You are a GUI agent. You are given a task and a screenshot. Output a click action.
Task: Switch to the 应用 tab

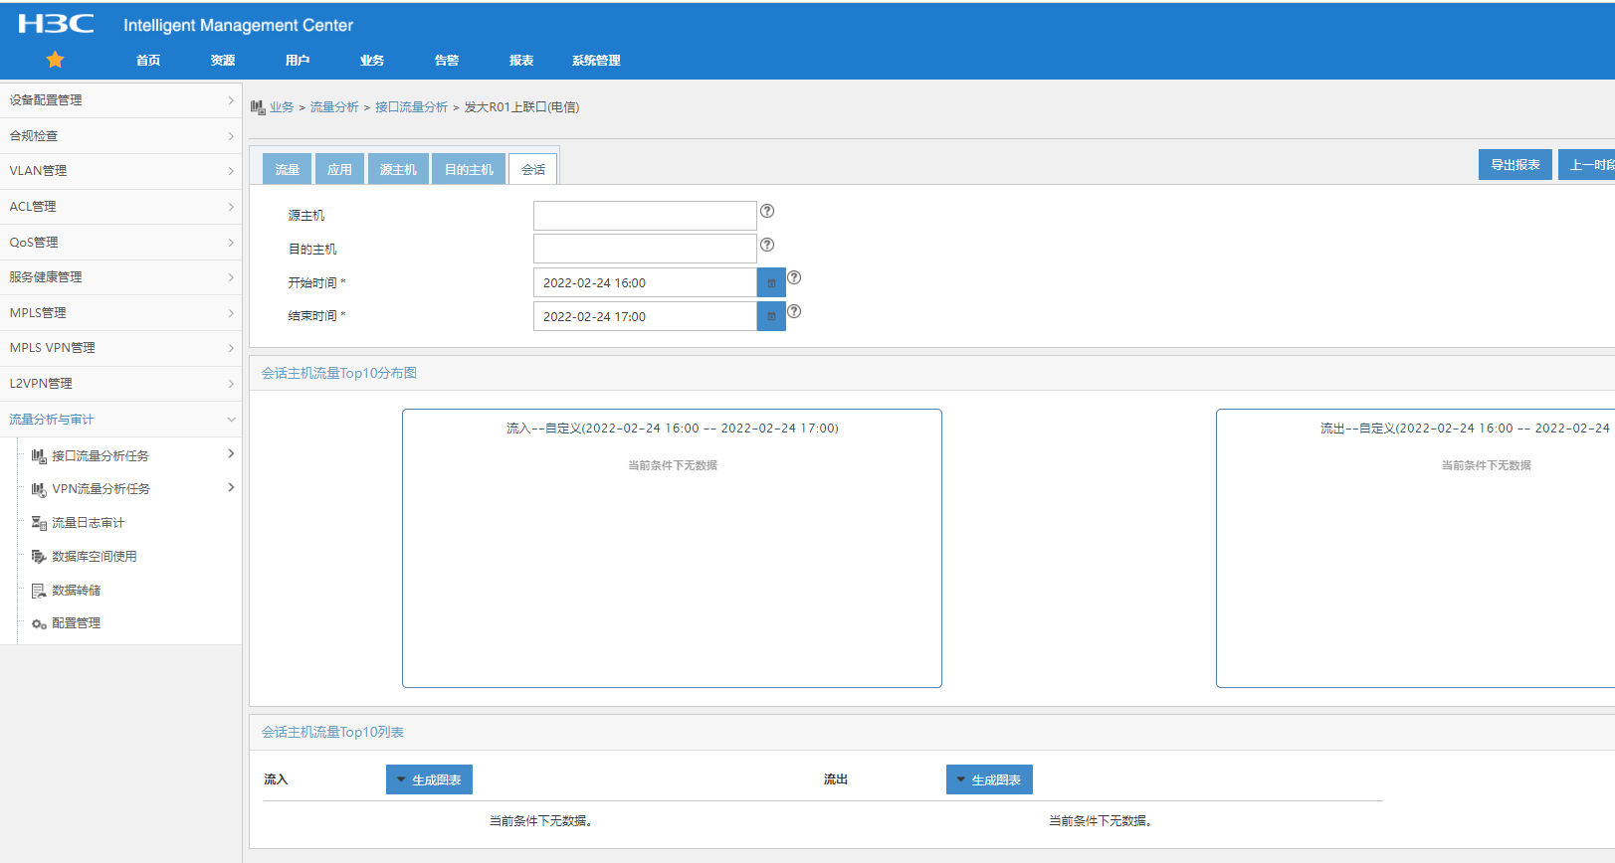340,169
